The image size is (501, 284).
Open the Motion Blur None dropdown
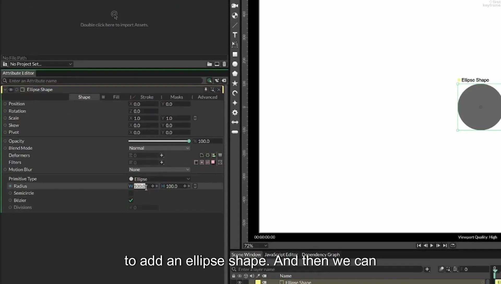(x=159, y=169)
